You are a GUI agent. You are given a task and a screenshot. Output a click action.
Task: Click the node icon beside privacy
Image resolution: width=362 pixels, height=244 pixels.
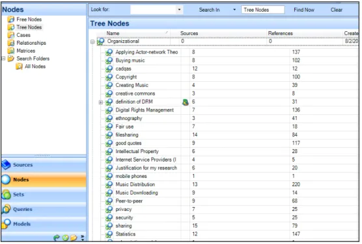109,210
